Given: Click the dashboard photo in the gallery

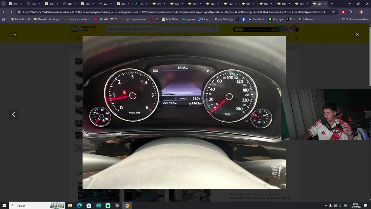Looking at the screenshot, I should 184,112.
